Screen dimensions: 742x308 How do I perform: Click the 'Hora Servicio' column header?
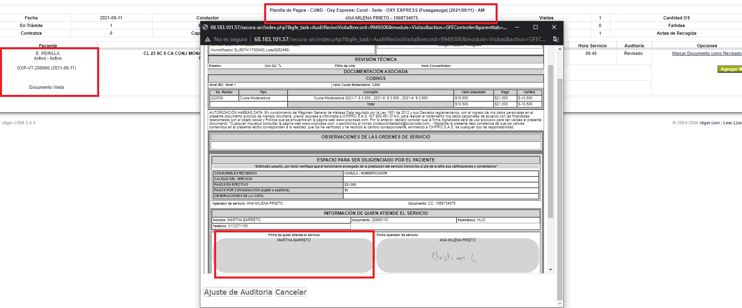point(592,46)
